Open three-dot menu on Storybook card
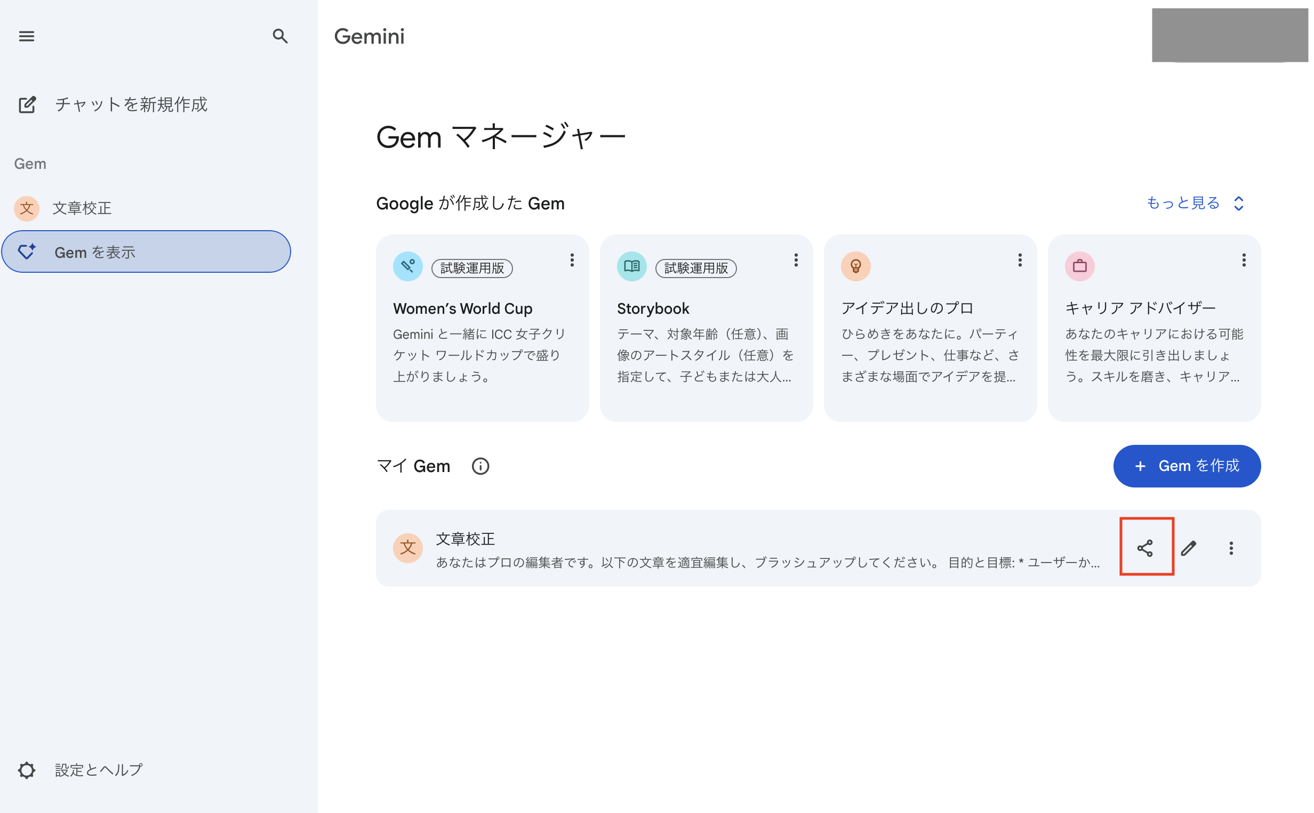The width and height of the screenshot is (1314, 813). coord(795,260)
